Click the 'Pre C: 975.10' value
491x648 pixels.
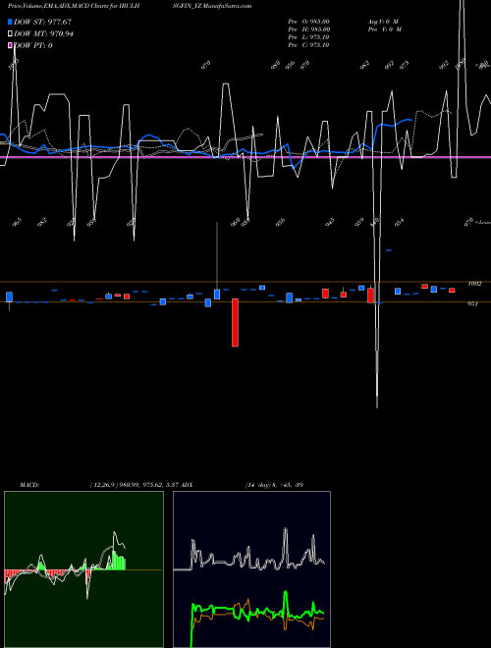tap(308, 45)
